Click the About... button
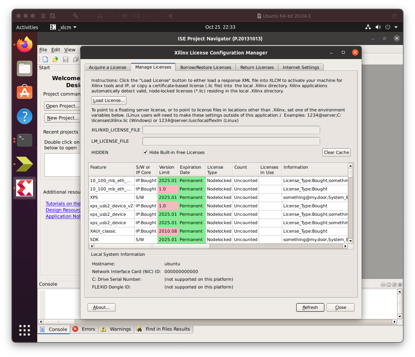The width and height of the screenshot is (415, 357). click(101, 307)
